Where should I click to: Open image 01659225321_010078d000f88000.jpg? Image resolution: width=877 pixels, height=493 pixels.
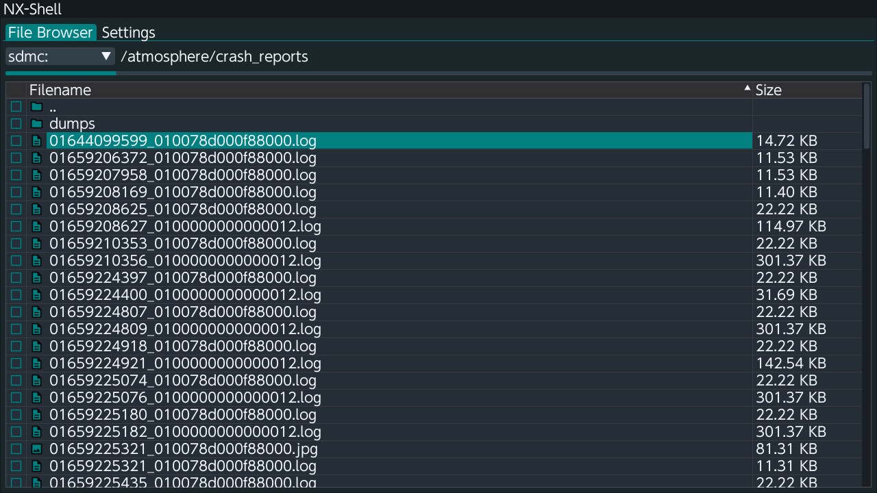[x=399, y=449]
